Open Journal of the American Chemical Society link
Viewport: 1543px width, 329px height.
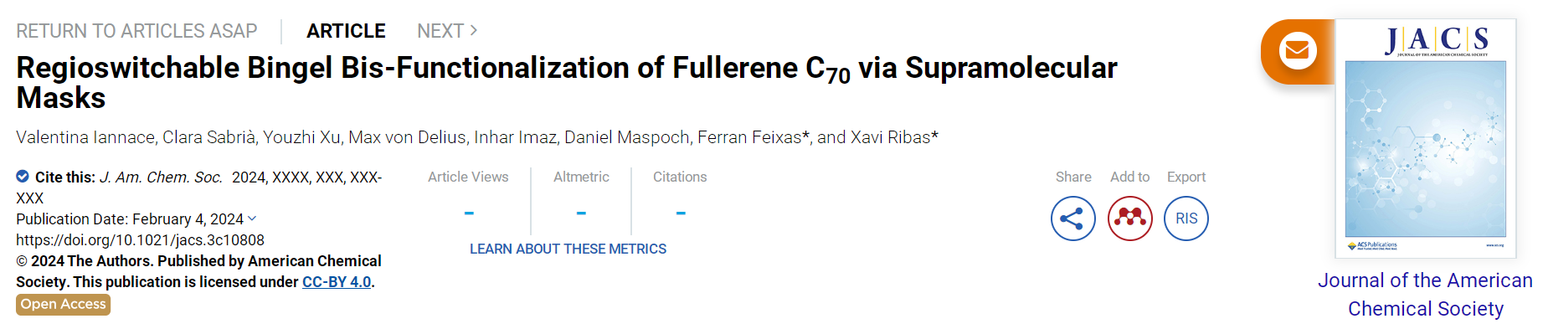1425,295
